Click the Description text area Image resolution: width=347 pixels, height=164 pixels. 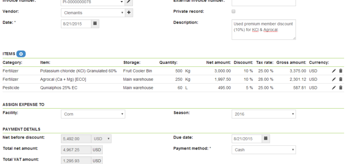pyautogui.click(x=264, y=29)
